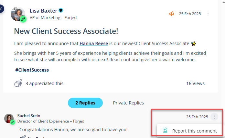This screenshot has height=138, width=225.
Task: Select the 2 Replies tab
Action: 85,103
